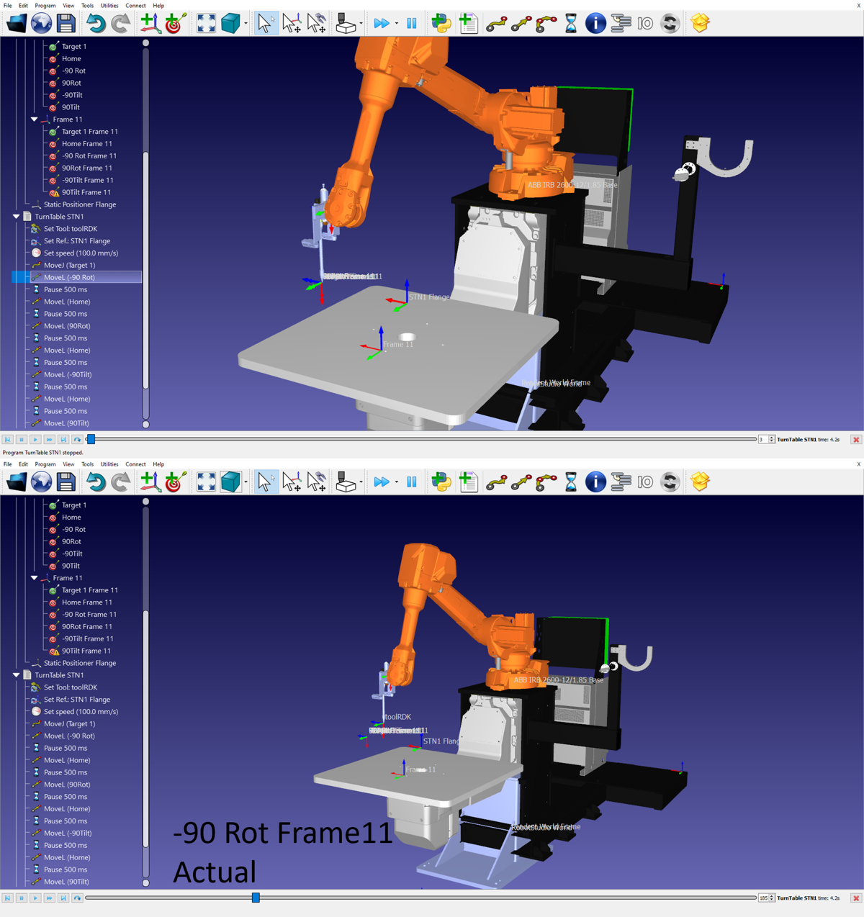Viewport: 864px width, 917px height.
Task: Add linear move instruction in upper toolbar
Action: pyautogui.click(x=521, y=24)
